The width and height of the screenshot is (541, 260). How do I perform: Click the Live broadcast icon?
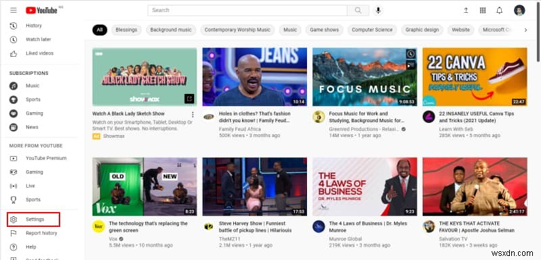(x=14, y=186)
